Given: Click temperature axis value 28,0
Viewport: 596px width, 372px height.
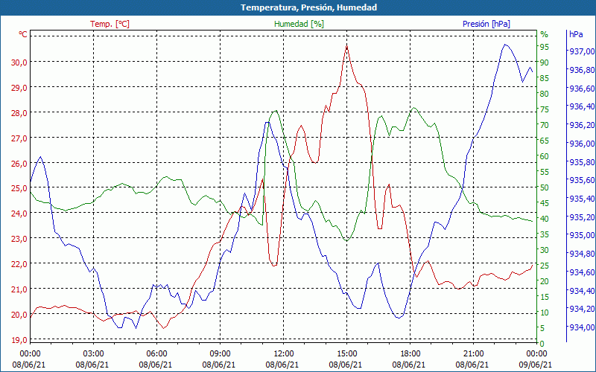Looking at the screenshot, I should [x=19, y=113].
